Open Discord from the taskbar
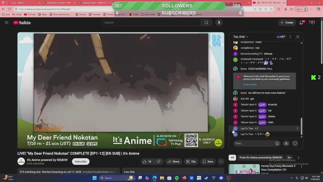Image resolution: width=323 pixels, height=182 pixels. point(221,178)
